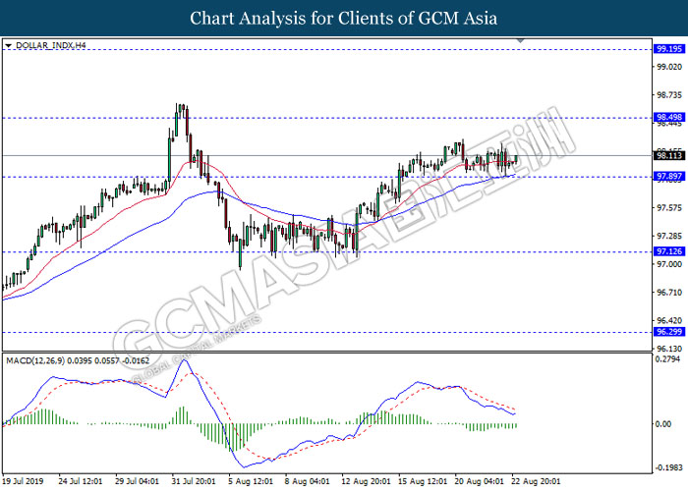Viewport: 688px width, 491px height.
Task: Select the DOLLAR_INDX,H4 chart title text
Action: tap(50, 45)
